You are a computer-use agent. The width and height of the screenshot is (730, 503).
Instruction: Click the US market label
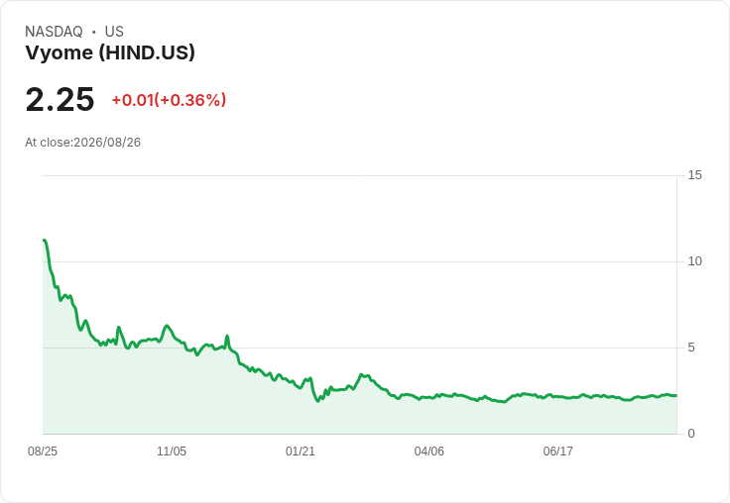click(114, 32)
